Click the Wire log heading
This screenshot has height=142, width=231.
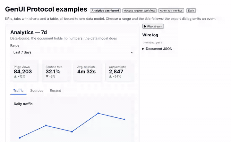[x=150, y=35]
